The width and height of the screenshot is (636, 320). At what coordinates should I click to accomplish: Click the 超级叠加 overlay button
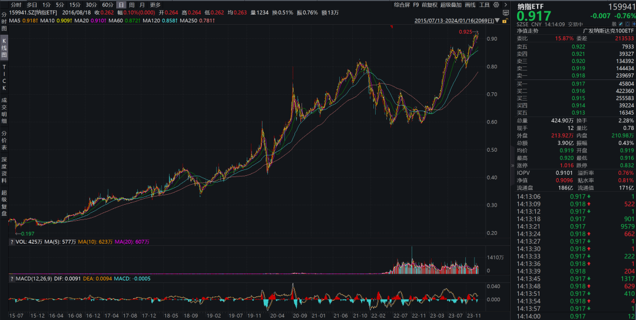[451, 5]
